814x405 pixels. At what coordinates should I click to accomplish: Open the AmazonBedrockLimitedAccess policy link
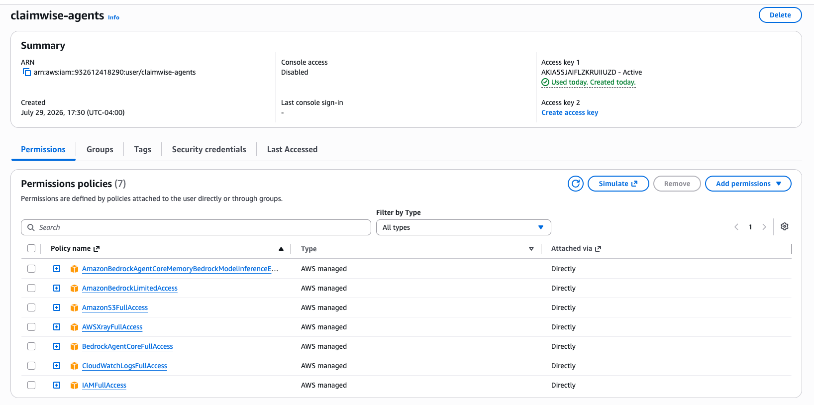click(130, 288)
